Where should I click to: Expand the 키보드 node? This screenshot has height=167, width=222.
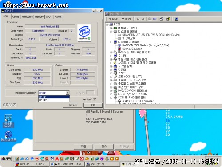(111, 73)
